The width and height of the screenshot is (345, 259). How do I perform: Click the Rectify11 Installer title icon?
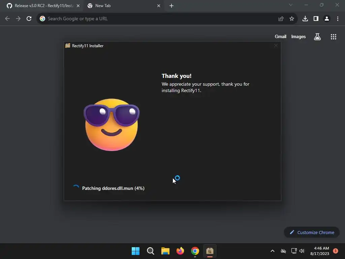coord(68,46)
